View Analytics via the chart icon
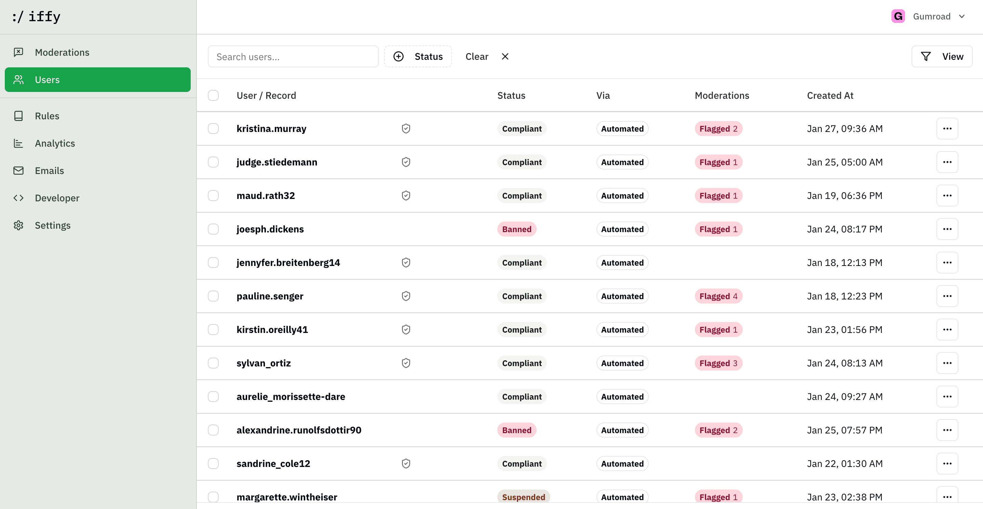Image resolution: width=983 pixels, height=509 pixels. 18,143
